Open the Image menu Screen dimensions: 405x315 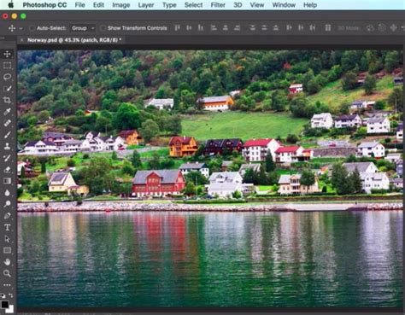[x=121, y=5]
